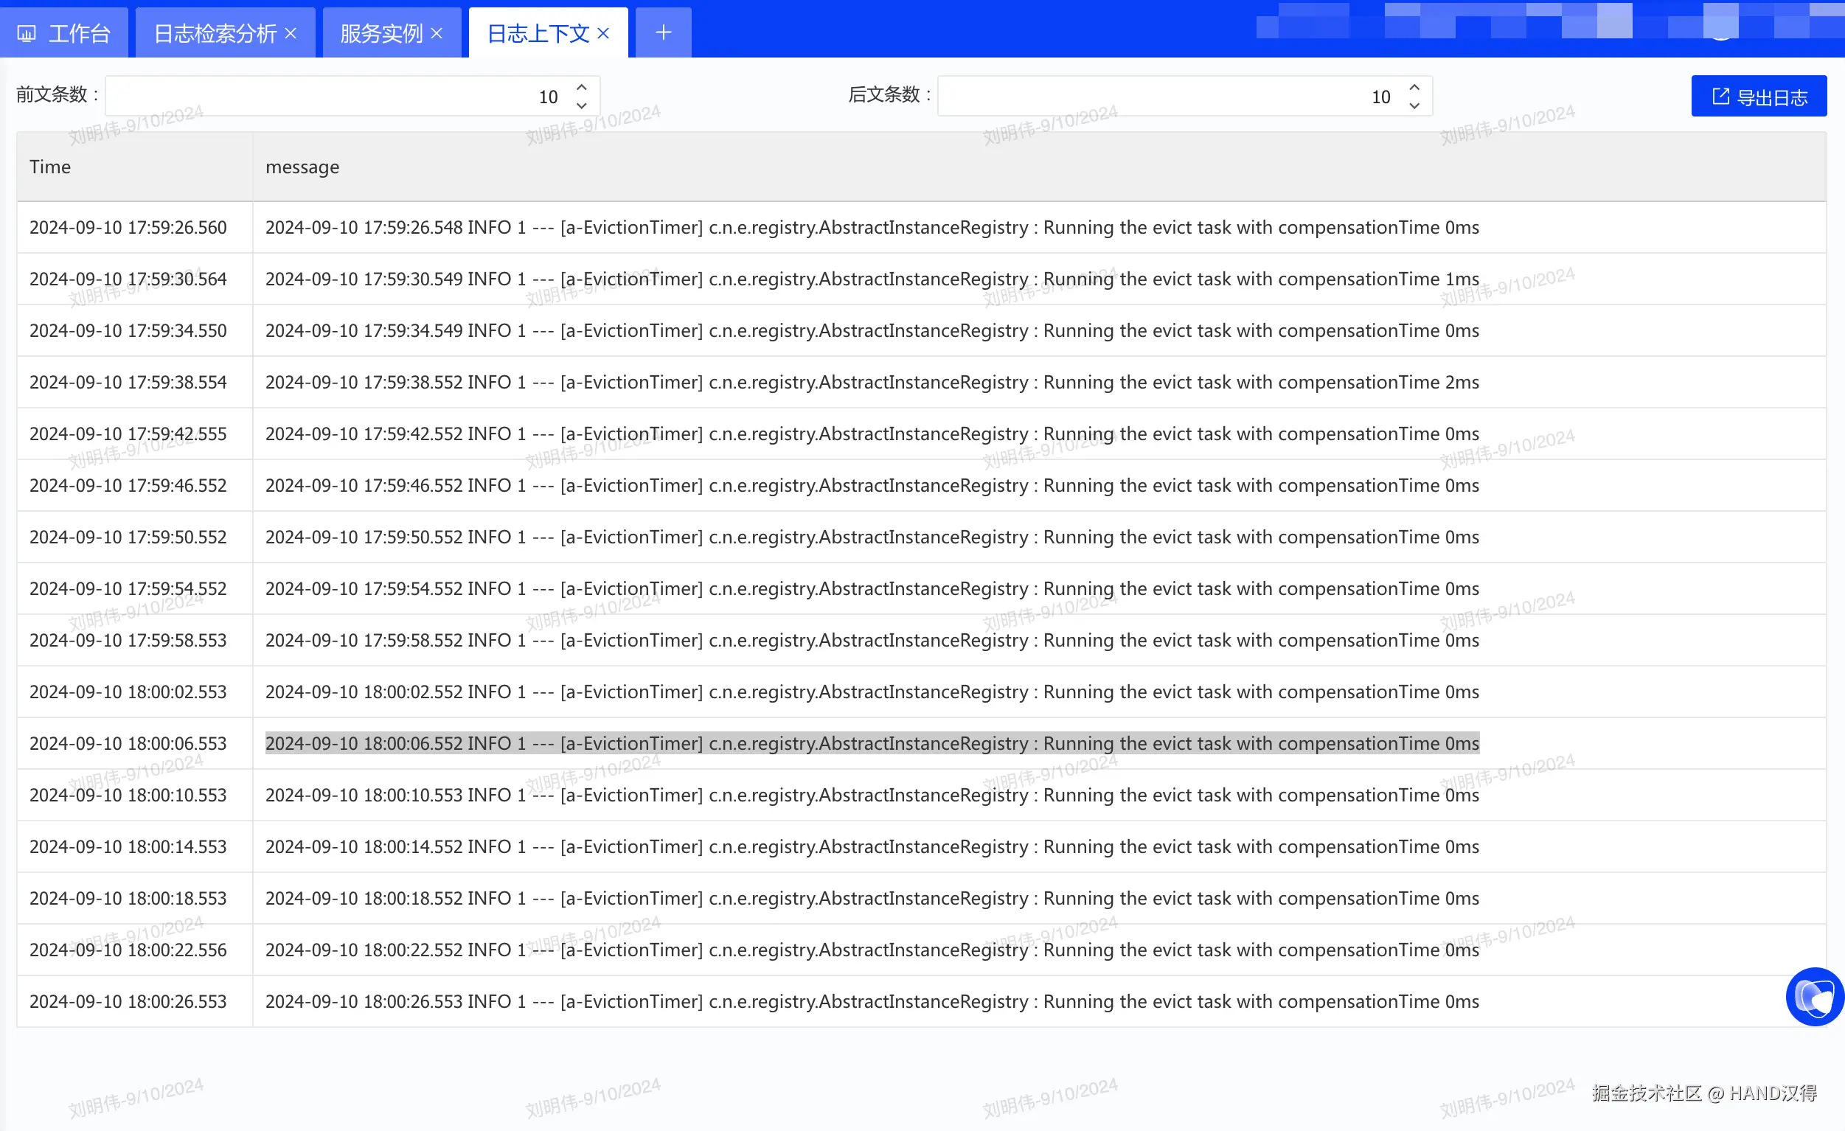Close the 日志上下文 tab
Viewport: 1845px width, 1131px height.
click(x=603, y=34)
